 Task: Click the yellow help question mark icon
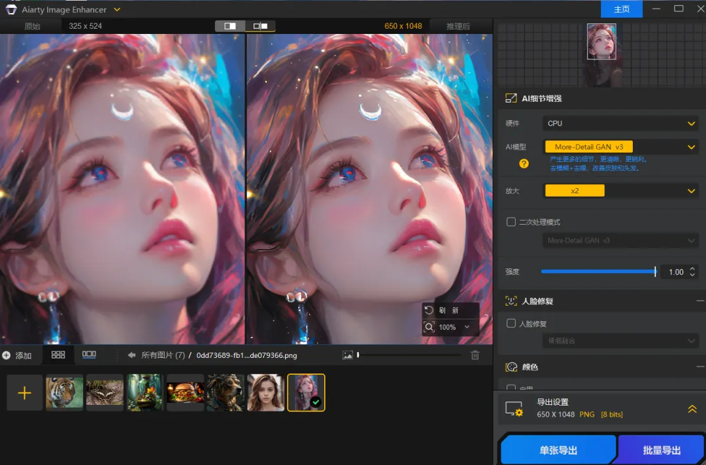tap(524, 163)
